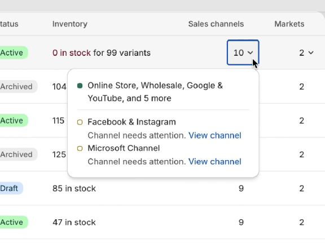Click markets value 2 in the Draft row

click(x=301, y=188)
